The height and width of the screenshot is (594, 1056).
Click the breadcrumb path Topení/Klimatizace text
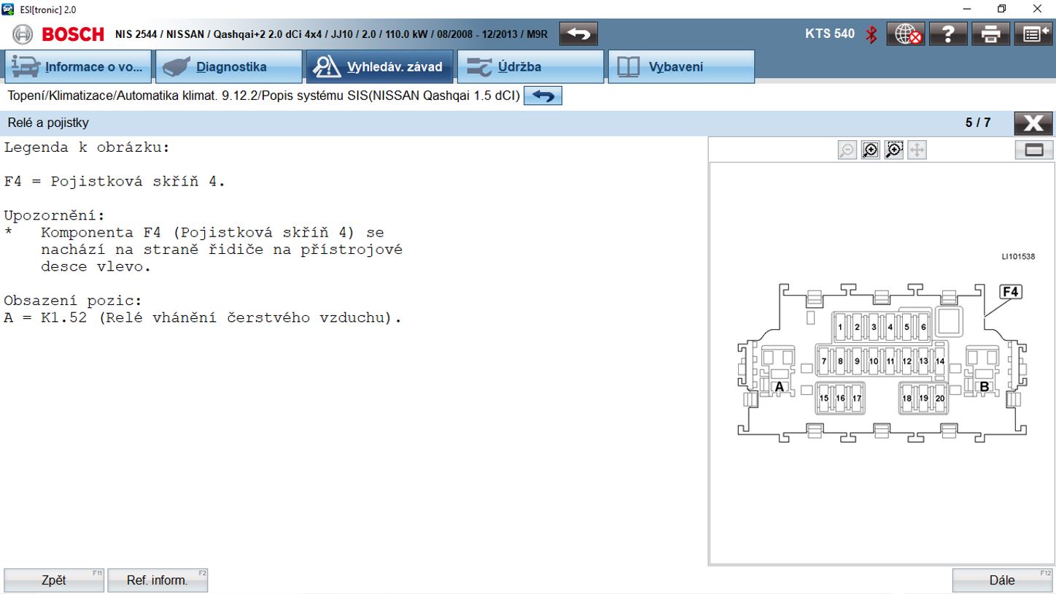coord(263,96)
